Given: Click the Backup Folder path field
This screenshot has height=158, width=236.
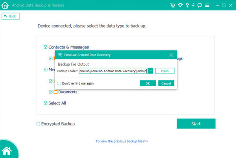Looking at the screenshot, I should point(113,71).
